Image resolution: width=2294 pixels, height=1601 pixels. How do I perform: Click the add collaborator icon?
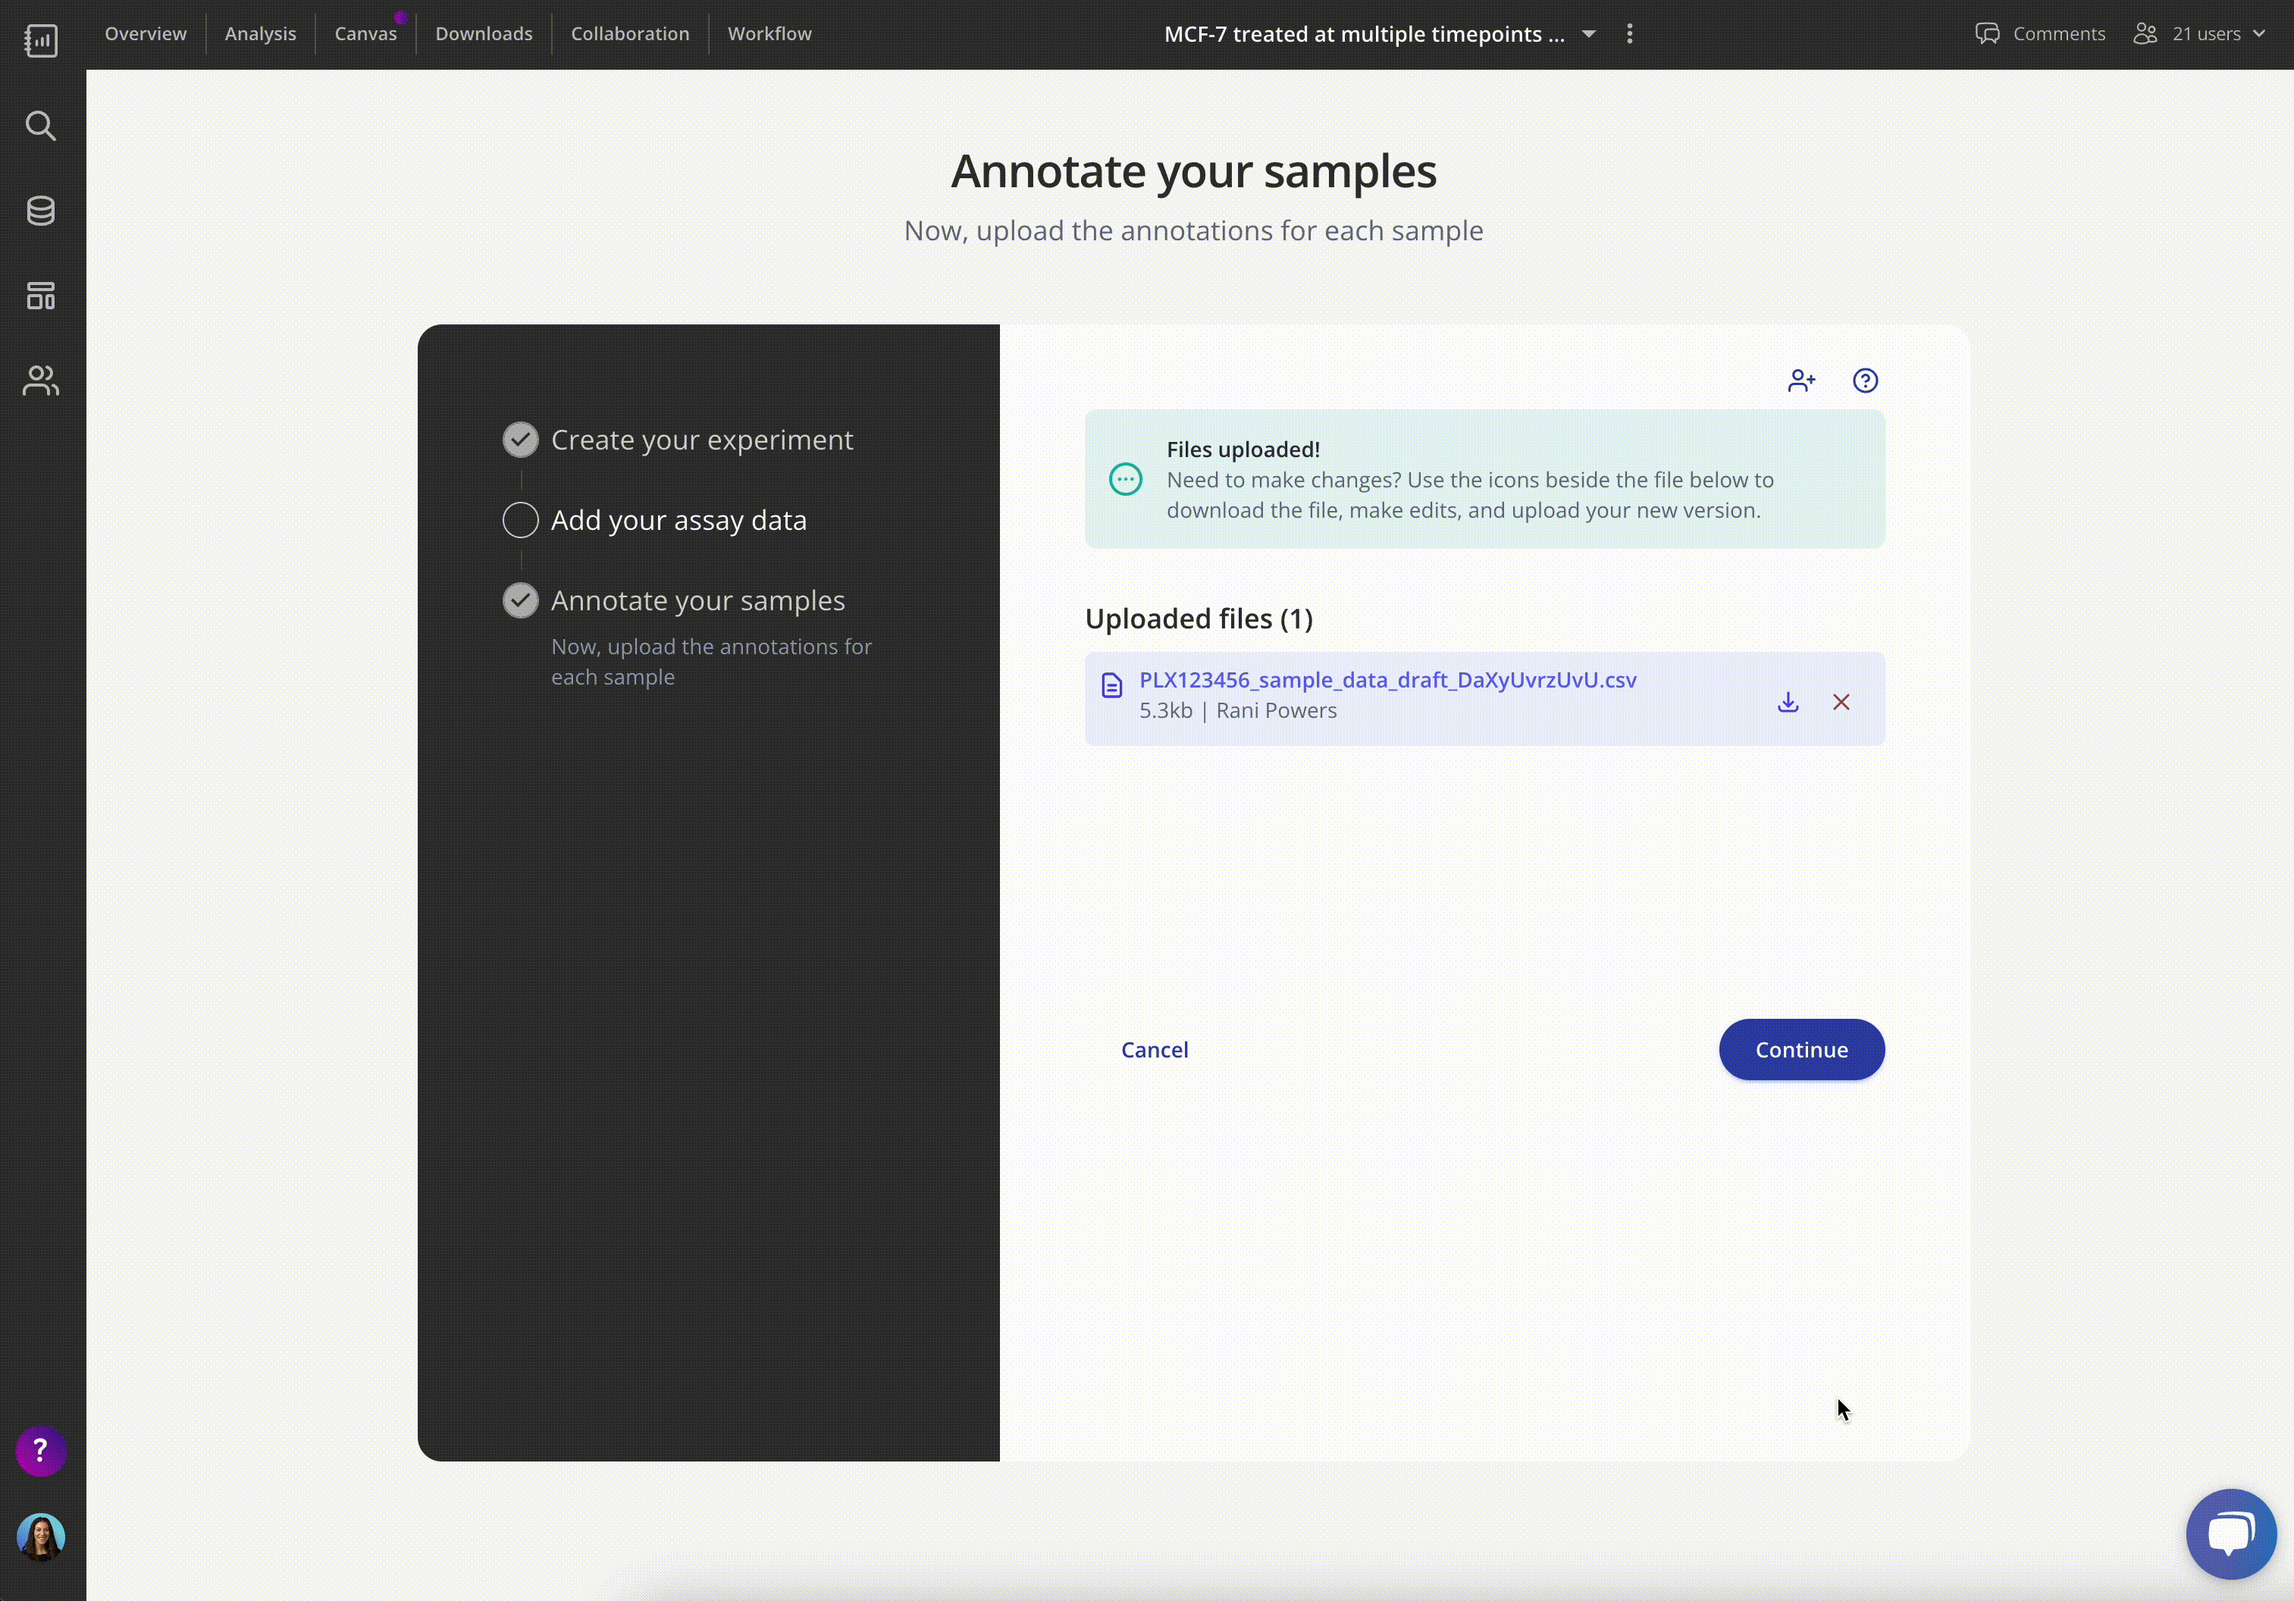[1800, 380]
